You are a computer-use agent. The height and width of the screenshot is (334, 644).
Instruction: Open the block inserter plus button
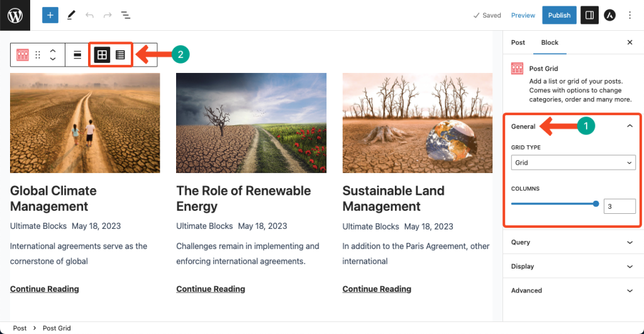[x=50, y=15]
